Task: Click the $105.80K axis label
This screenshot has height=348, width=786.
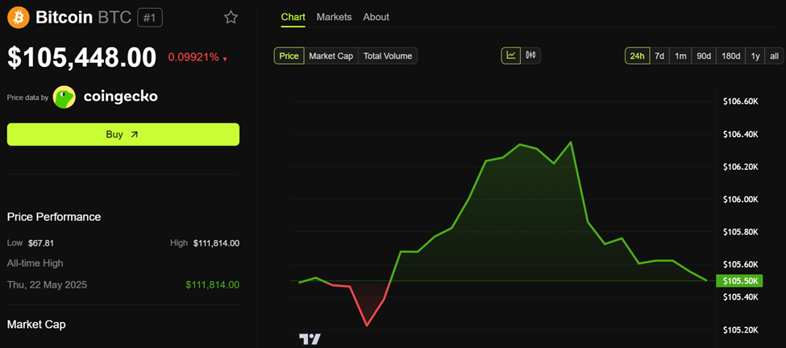Action: tap(740, 232)
